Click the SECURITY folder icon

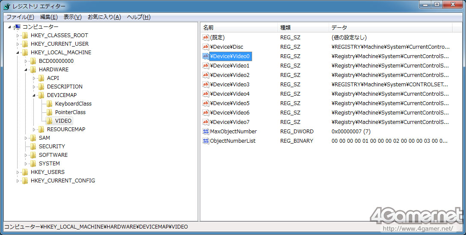click(33, 147)
